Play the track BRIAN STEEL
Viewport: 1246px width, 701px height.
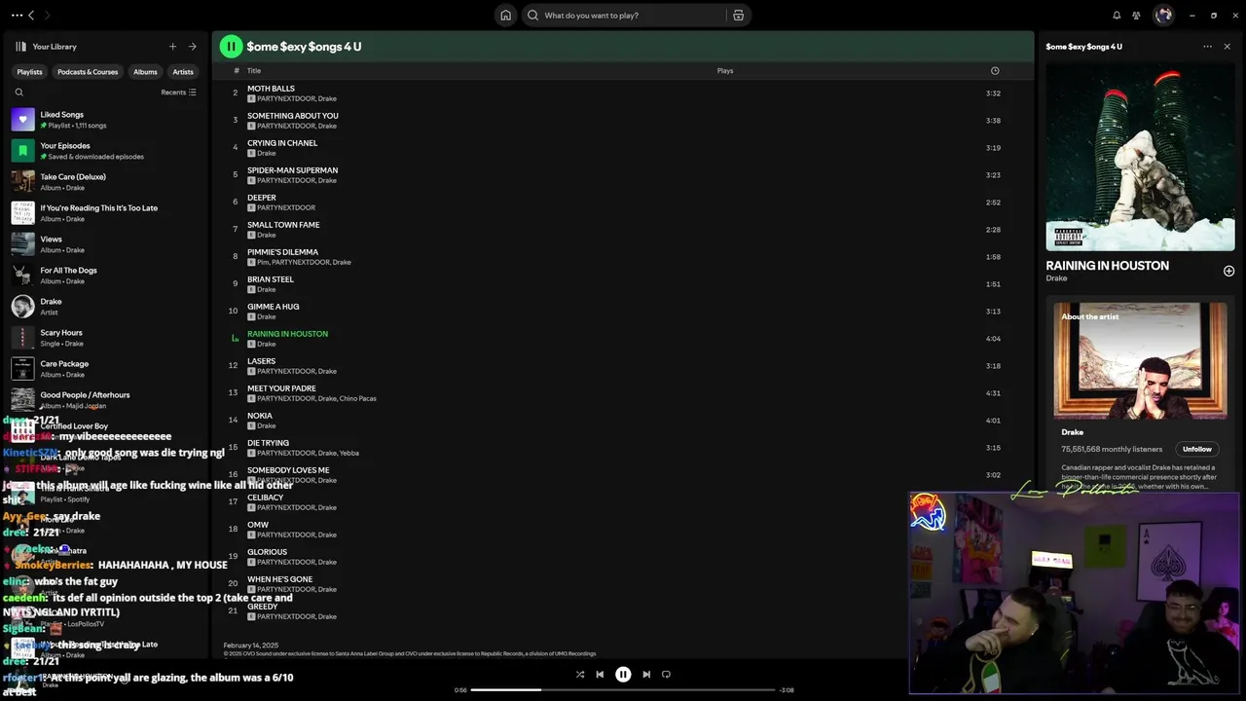pyautogui.click(x=623, y=284)
